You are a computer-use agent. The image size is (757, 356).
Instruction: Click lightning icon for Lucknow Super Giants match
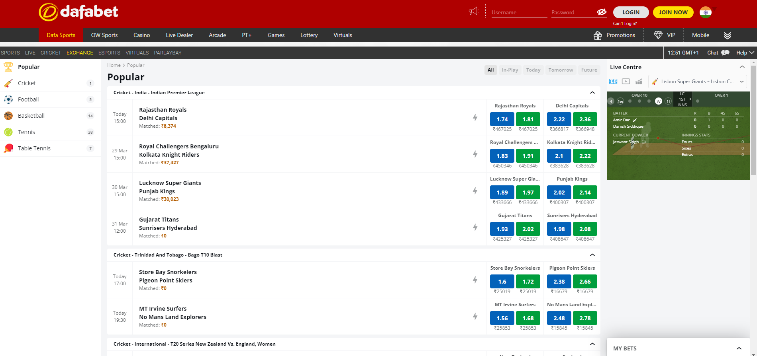click(475, 191)
